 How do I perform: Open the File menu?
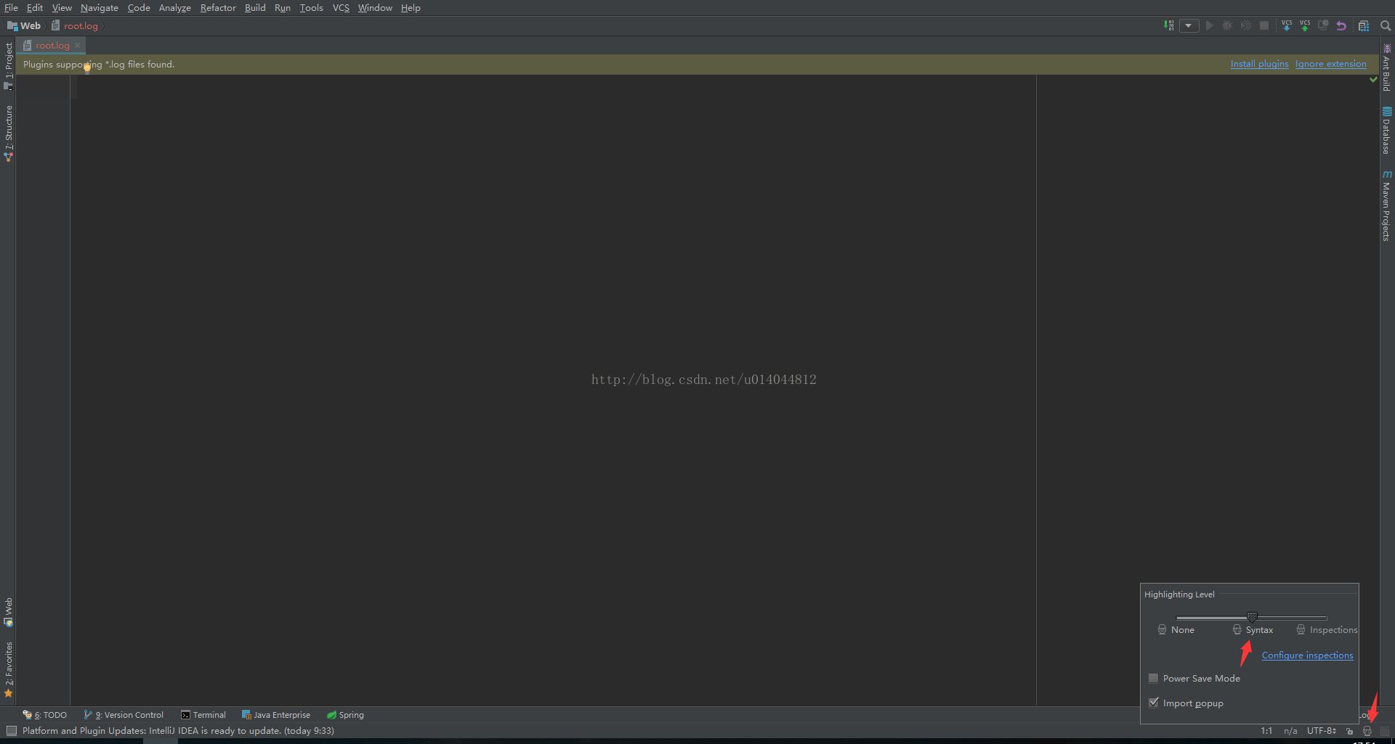pos(11,7)
